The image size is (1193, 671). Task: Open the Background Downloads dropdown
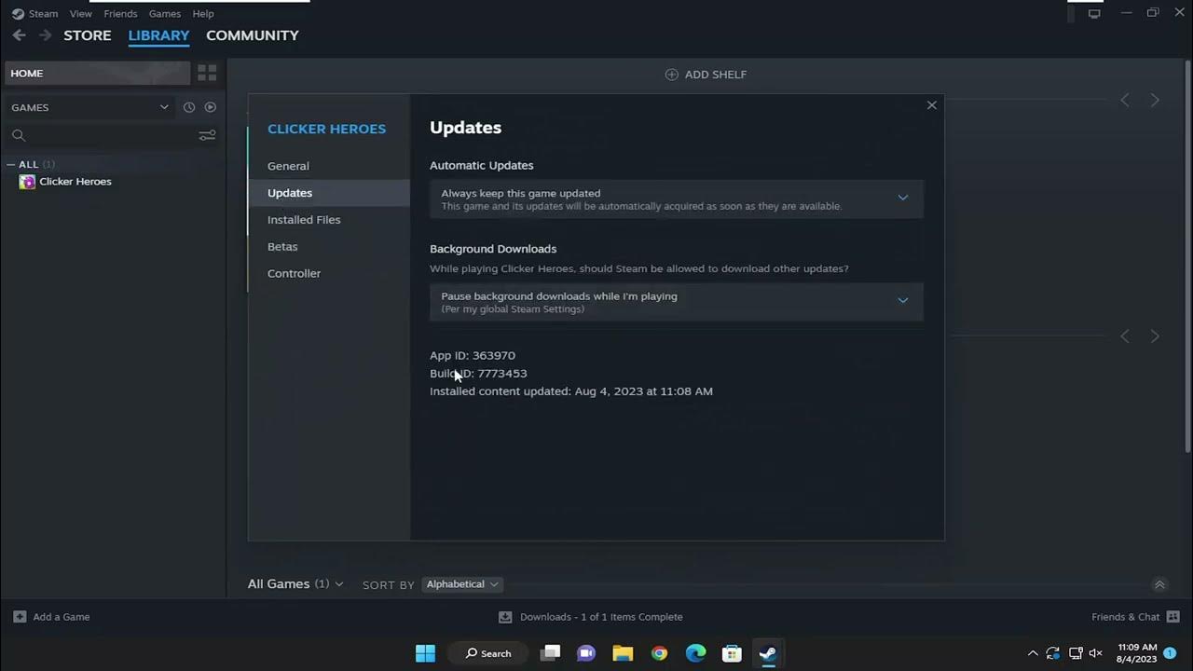click(x=677, y=302)
